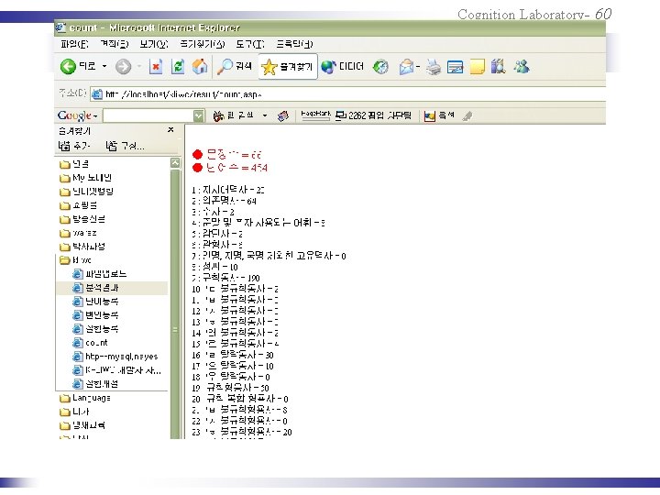The image size is (660, 495).
Task: Click the Google toolbar news icon
Action: (283, 115)
